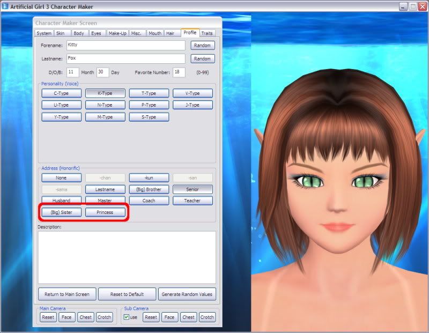Click the Personality (Voice) group label
This screenshot has height=333, width=429.
coord(60,84)
